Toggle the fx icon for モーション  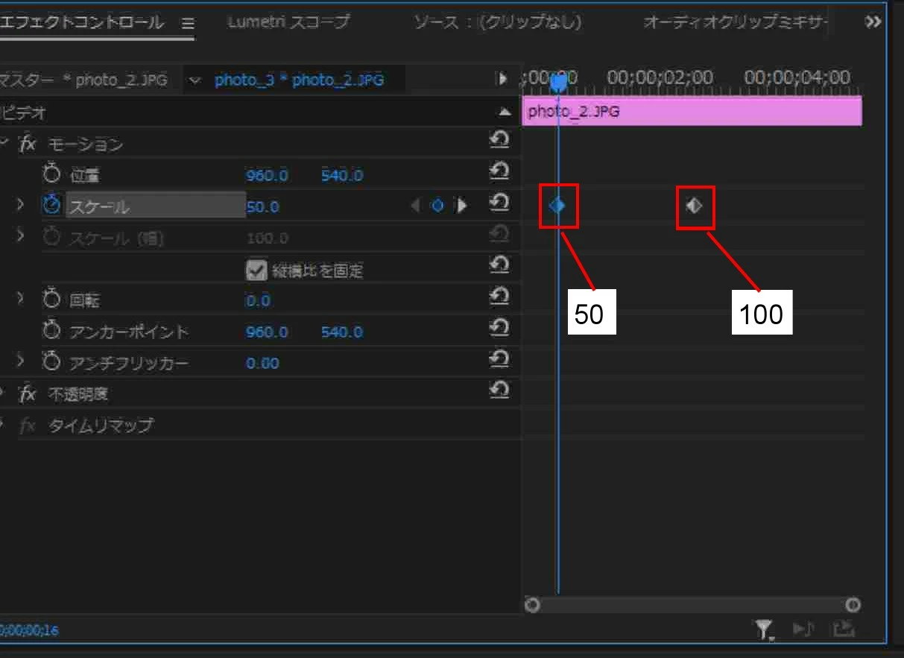coord(28,144)
